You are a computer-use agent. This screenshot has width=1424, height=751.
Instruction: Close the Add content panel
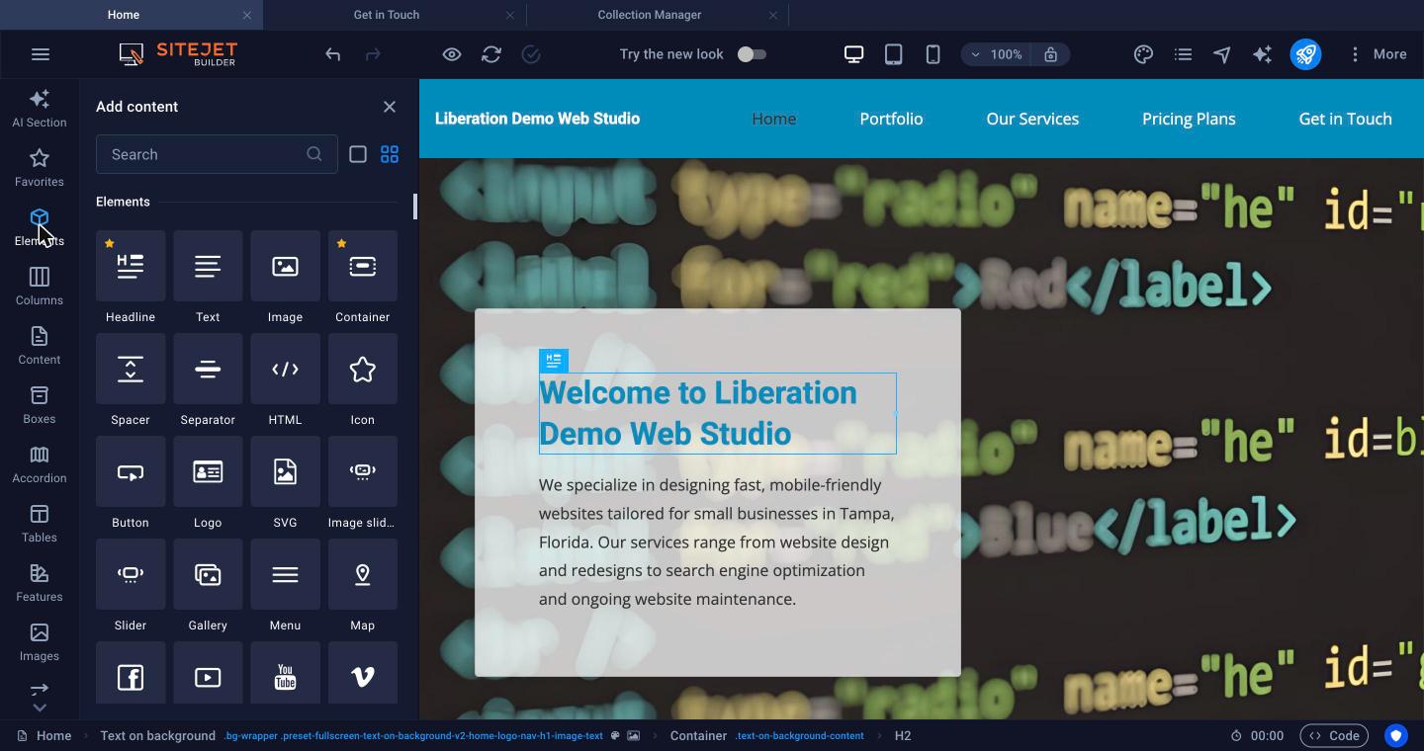[390, 107]
